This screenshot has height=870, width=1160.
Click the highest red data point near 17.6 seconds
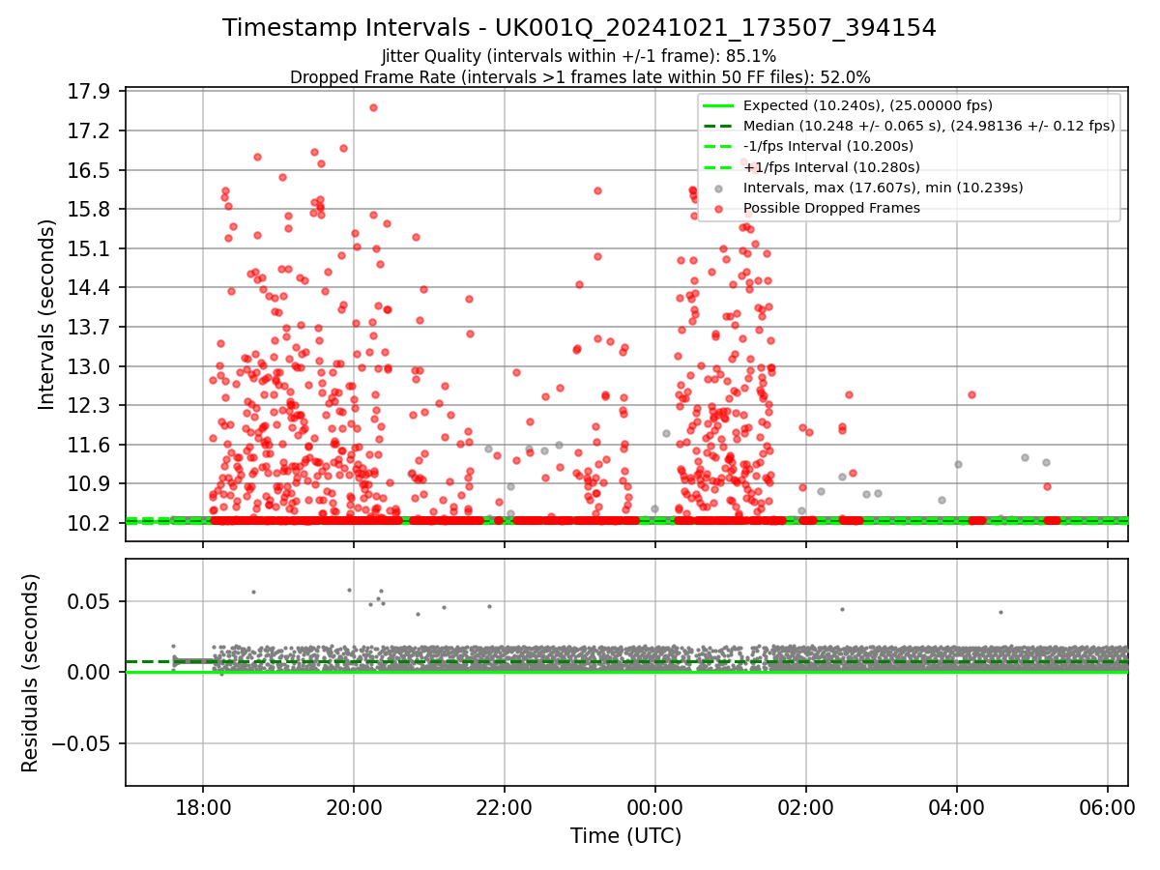point(373,107)
